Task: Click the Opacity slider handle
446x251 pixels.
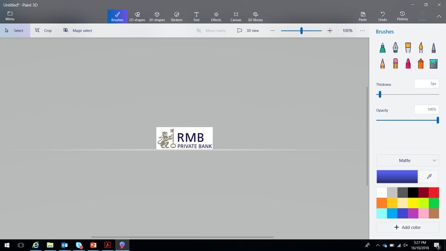Action: (438, 120)
